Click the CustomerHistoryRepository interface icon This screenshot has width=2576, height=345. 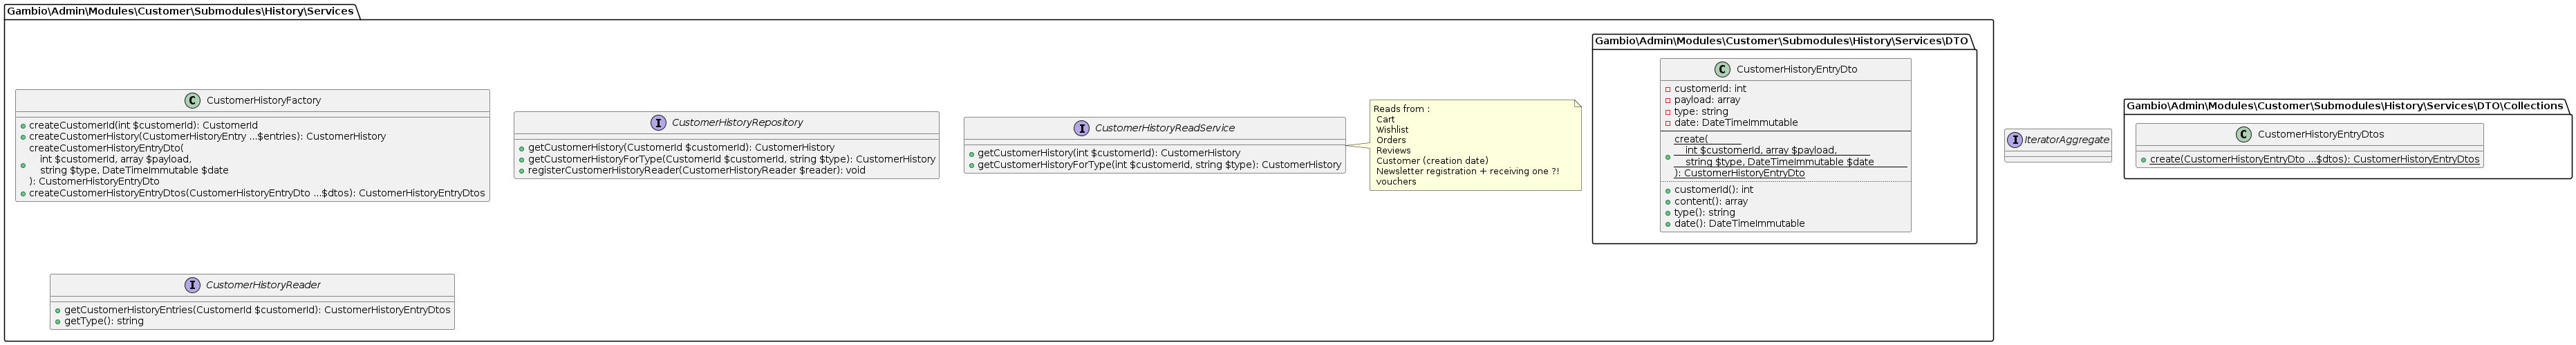(x=658, y=123)
